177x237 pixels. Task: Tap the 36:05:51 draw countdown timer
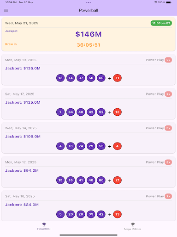(88, 45)
